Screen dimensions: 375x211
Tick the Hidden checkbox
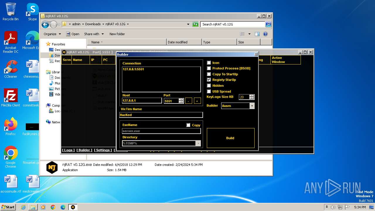pyautogui.click(x=209, y=86)
